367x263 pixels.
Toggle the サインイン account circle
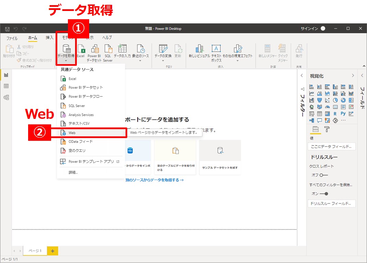point(323,28)
